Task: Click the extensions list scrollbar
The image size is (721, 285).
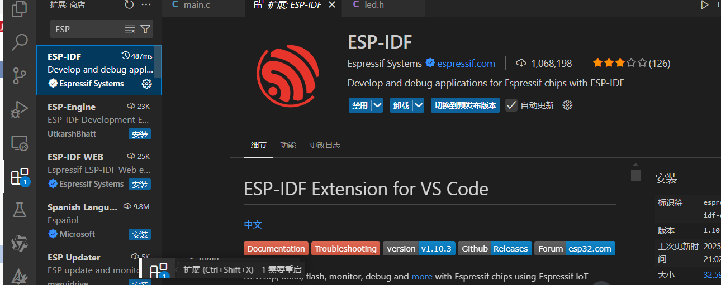Action: pos(158,61)
